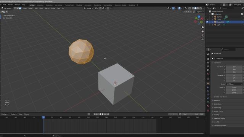Click the pan view hand icon

coord(202,31)
